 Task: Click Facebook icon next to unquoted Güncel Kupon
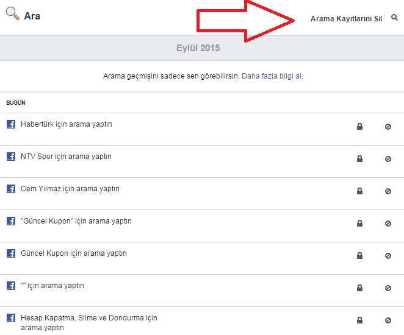pos(11,253)
